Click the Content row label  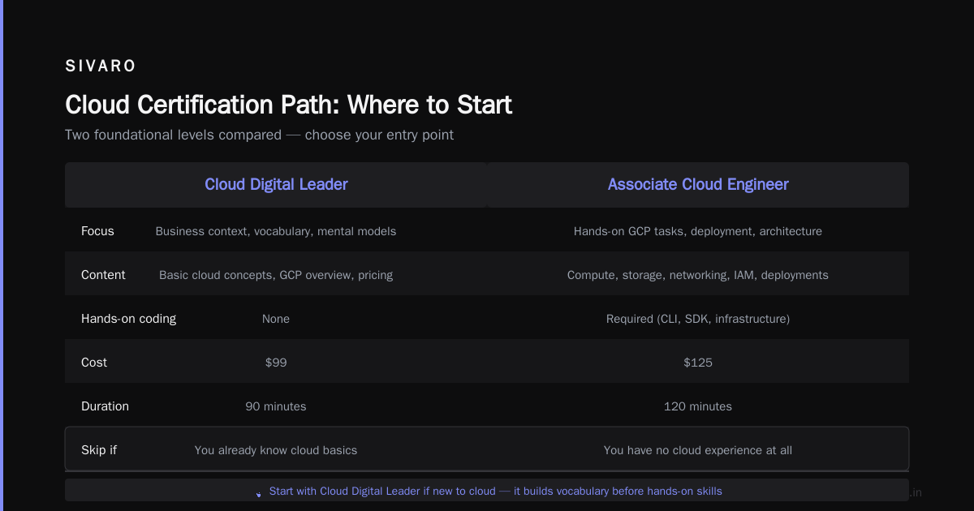tap(103, 275)
